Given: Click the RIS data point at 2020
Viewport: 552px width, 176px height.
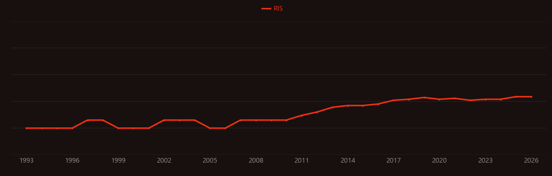Looking at the screenshot, I should click(439, 99).
